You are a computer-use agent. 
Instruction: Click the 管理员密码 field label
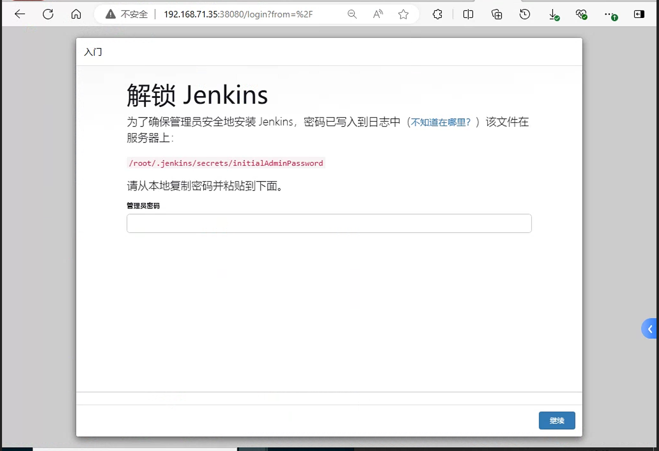[143, 205]
